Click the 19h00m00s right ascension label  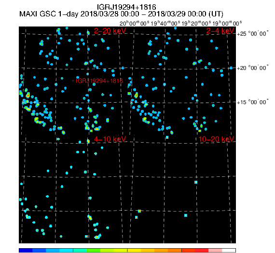click(x=227, y=23)
